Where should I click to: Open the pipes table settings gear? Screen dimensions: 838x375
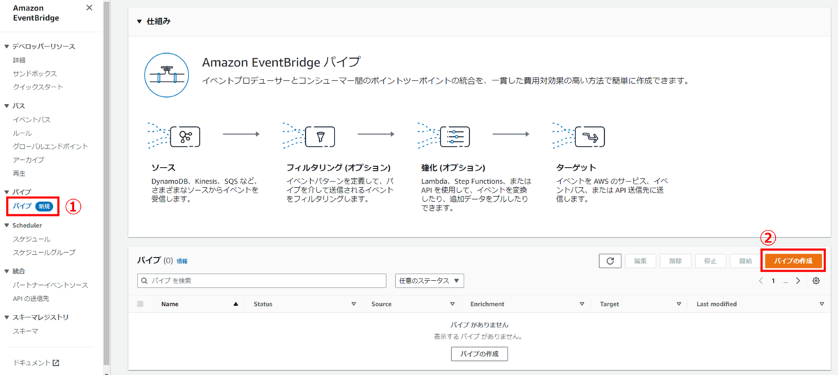click(x=816, y=281)
